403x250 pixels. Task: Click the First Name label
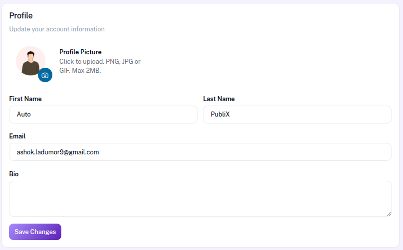point(25,99)
